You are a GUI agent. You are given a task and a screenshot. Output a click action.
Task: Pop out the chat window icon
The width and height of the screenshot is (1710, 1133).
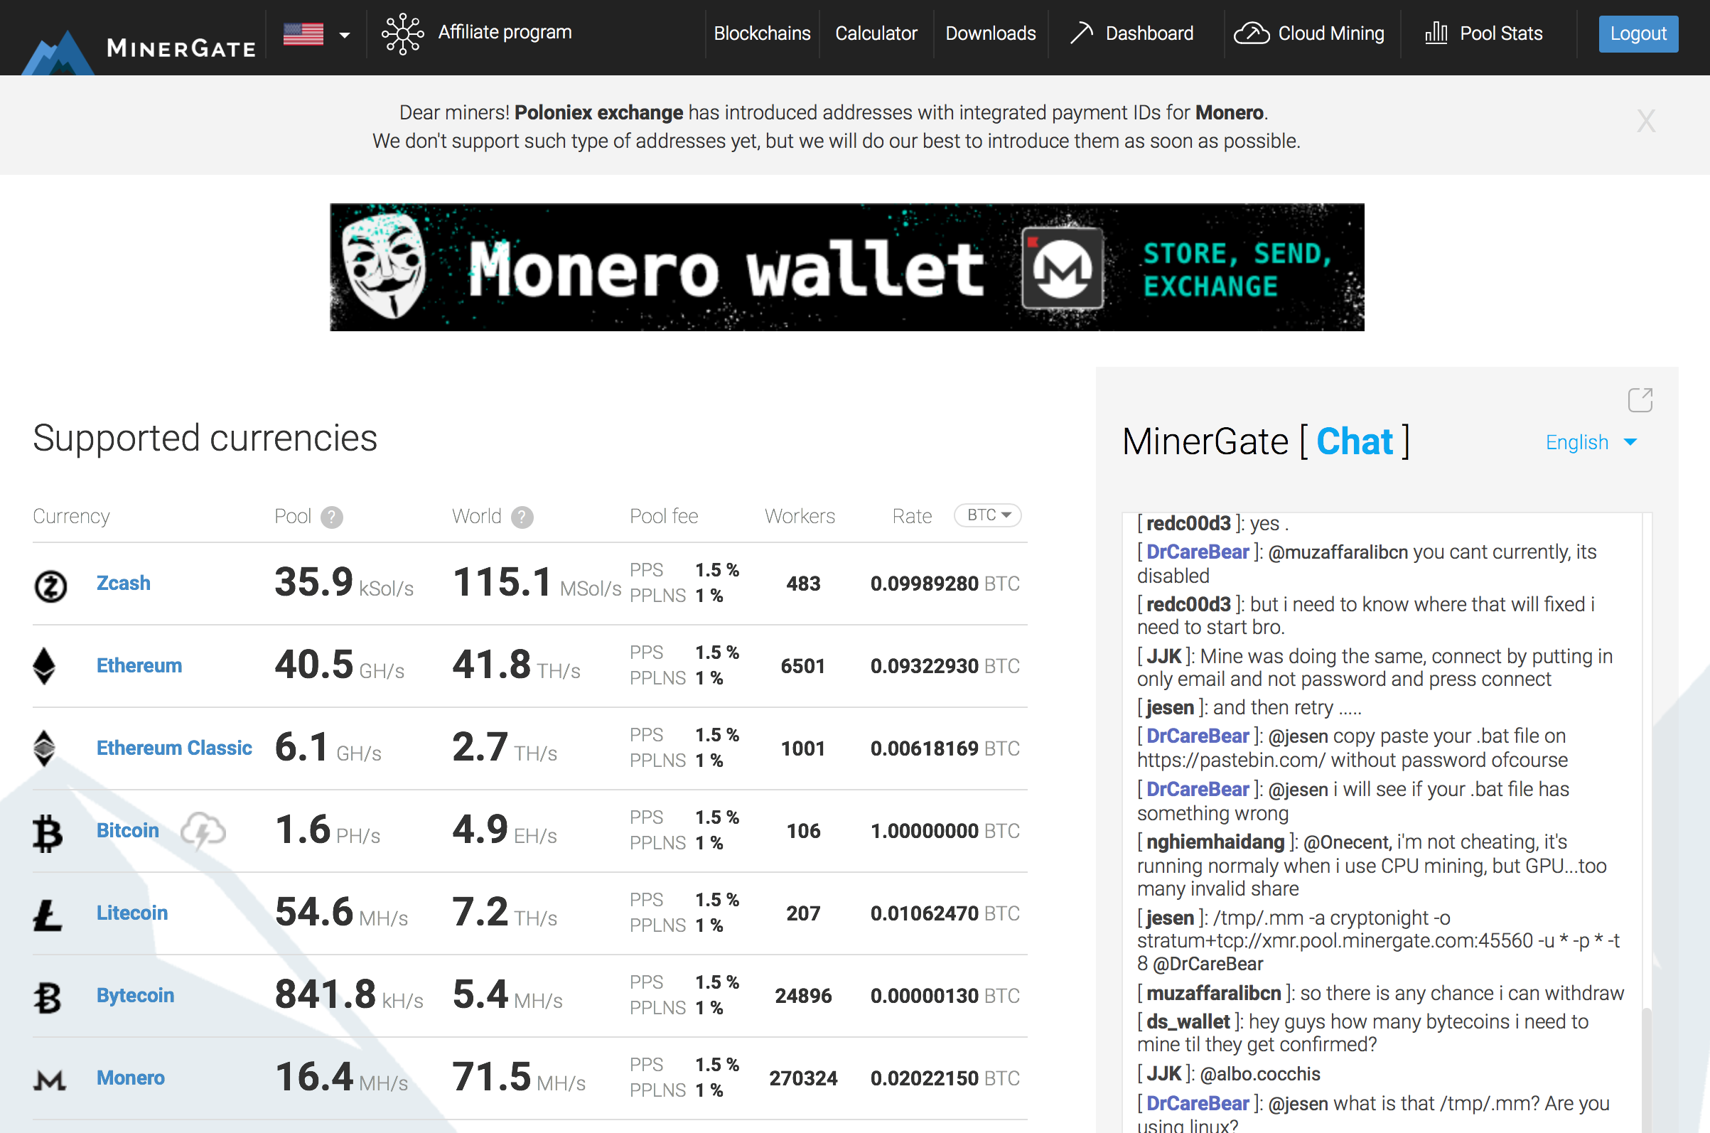(1640, 399)
